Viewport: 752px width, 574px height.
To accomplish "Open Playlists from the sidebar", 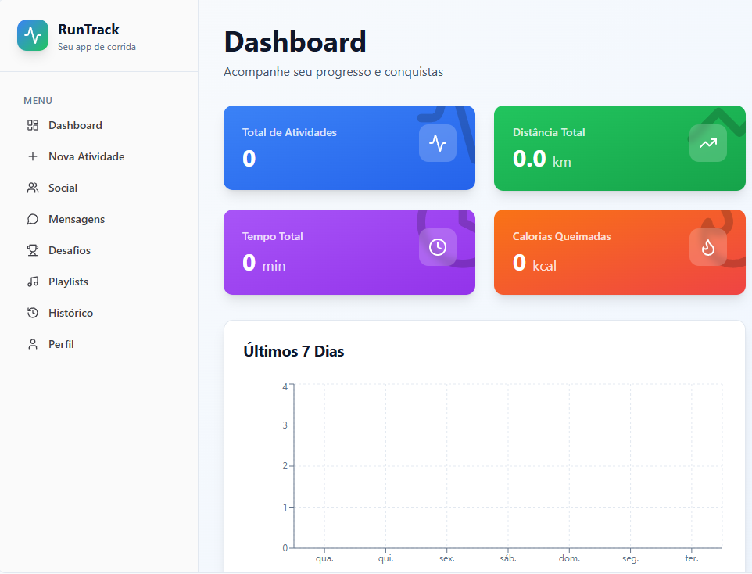I will 98,282.
